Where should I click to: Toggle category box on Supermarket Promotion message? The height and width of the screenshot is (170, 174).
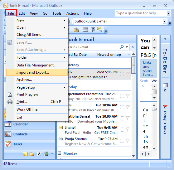[x=122, y=96]
